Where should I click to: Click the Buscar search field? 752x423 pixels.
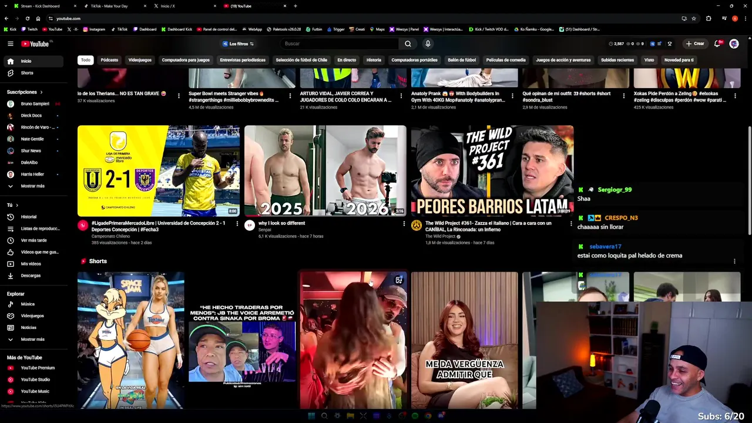point(341,43)
